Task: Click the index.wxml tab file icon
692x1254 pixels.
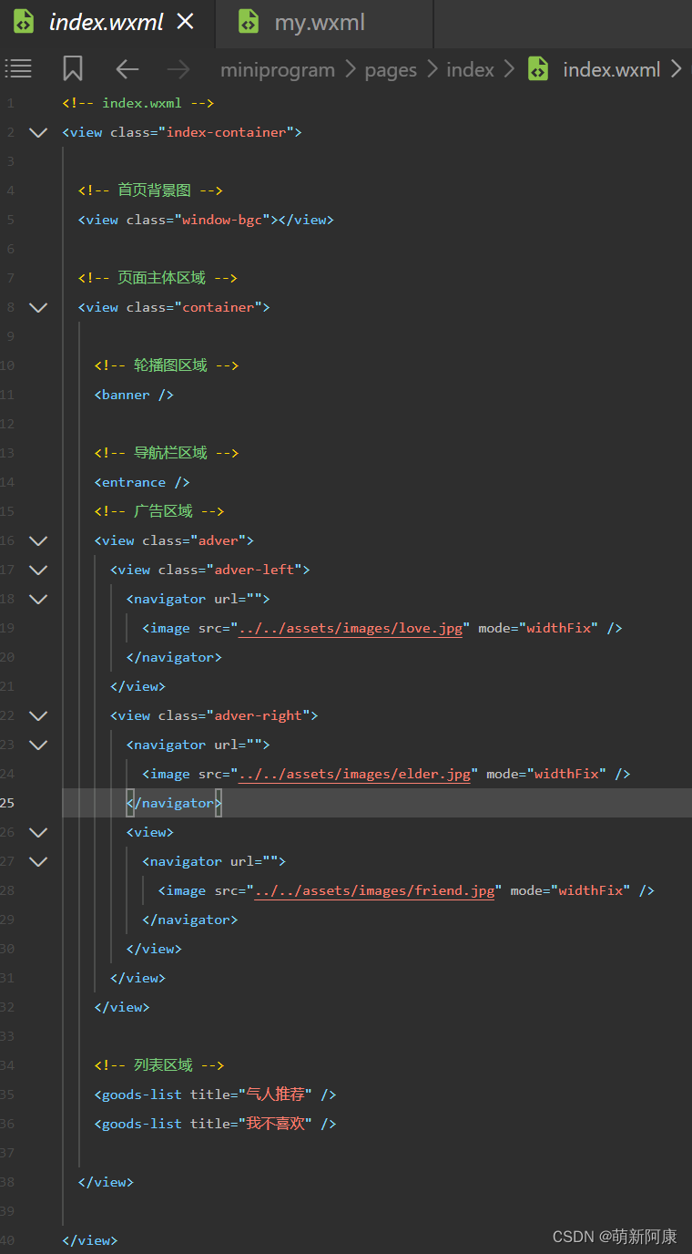Action: tap(24, 22)
